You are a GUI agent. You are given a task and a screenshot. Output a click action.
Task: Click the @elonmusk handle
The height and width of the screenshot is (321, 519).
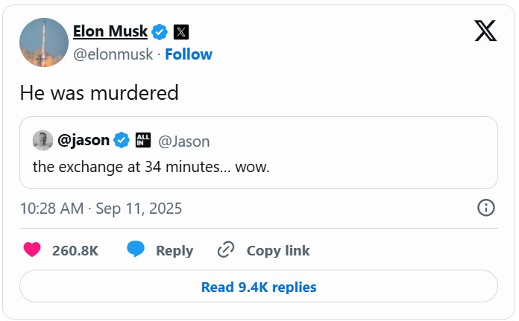pos(113,54)
